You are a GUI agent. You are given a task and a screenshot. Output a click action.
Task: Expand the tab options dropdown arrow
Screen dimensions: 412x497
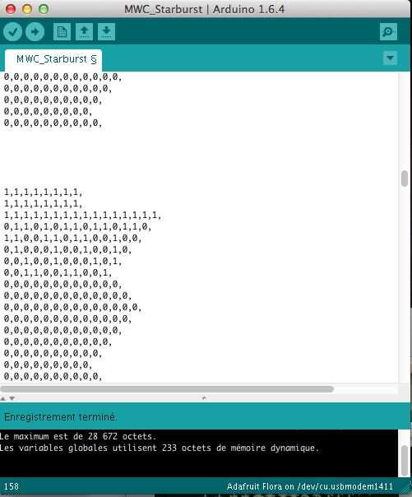click(x=390, y=58)
